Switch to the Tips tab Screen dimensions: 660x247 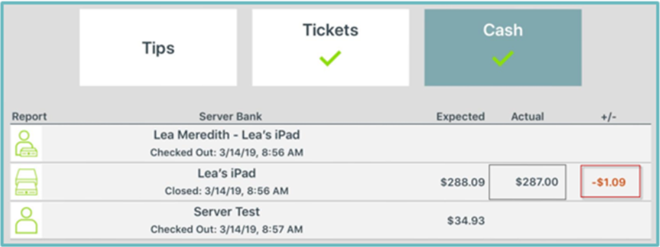coord(158,47)
